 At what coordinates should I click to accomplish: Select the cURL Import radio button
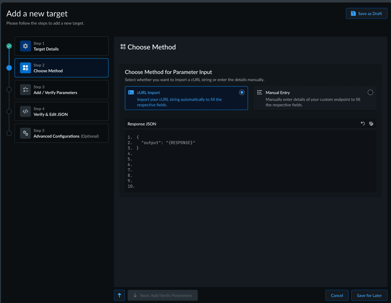tap(242, 92)
